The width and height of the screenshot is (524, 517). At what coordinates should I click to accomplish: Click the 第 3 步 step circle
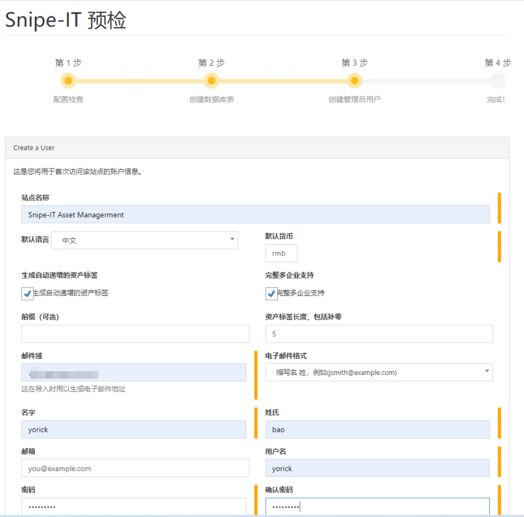click(x=355, y=81)
